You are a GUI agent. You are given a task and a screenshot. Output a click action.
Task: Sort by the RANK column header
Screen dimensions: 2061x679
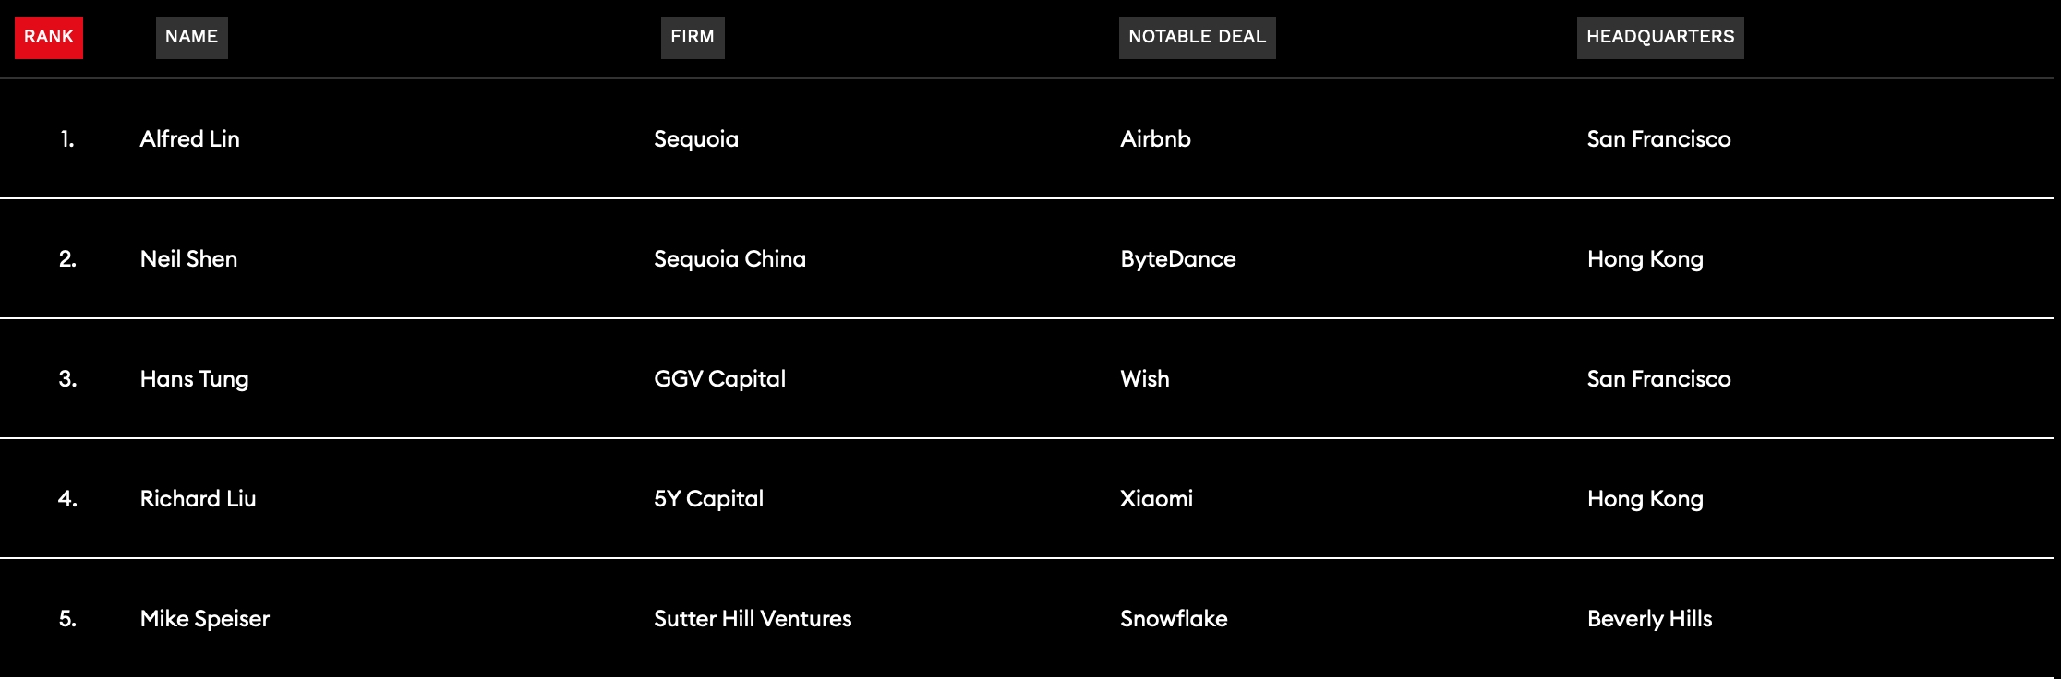pyautogui.click(x=48, y=37)
